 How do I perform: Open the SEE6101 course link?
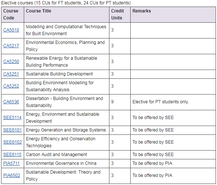pos(12,130)
